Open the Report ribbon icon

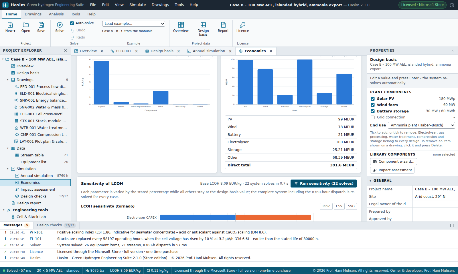[223, 25]
